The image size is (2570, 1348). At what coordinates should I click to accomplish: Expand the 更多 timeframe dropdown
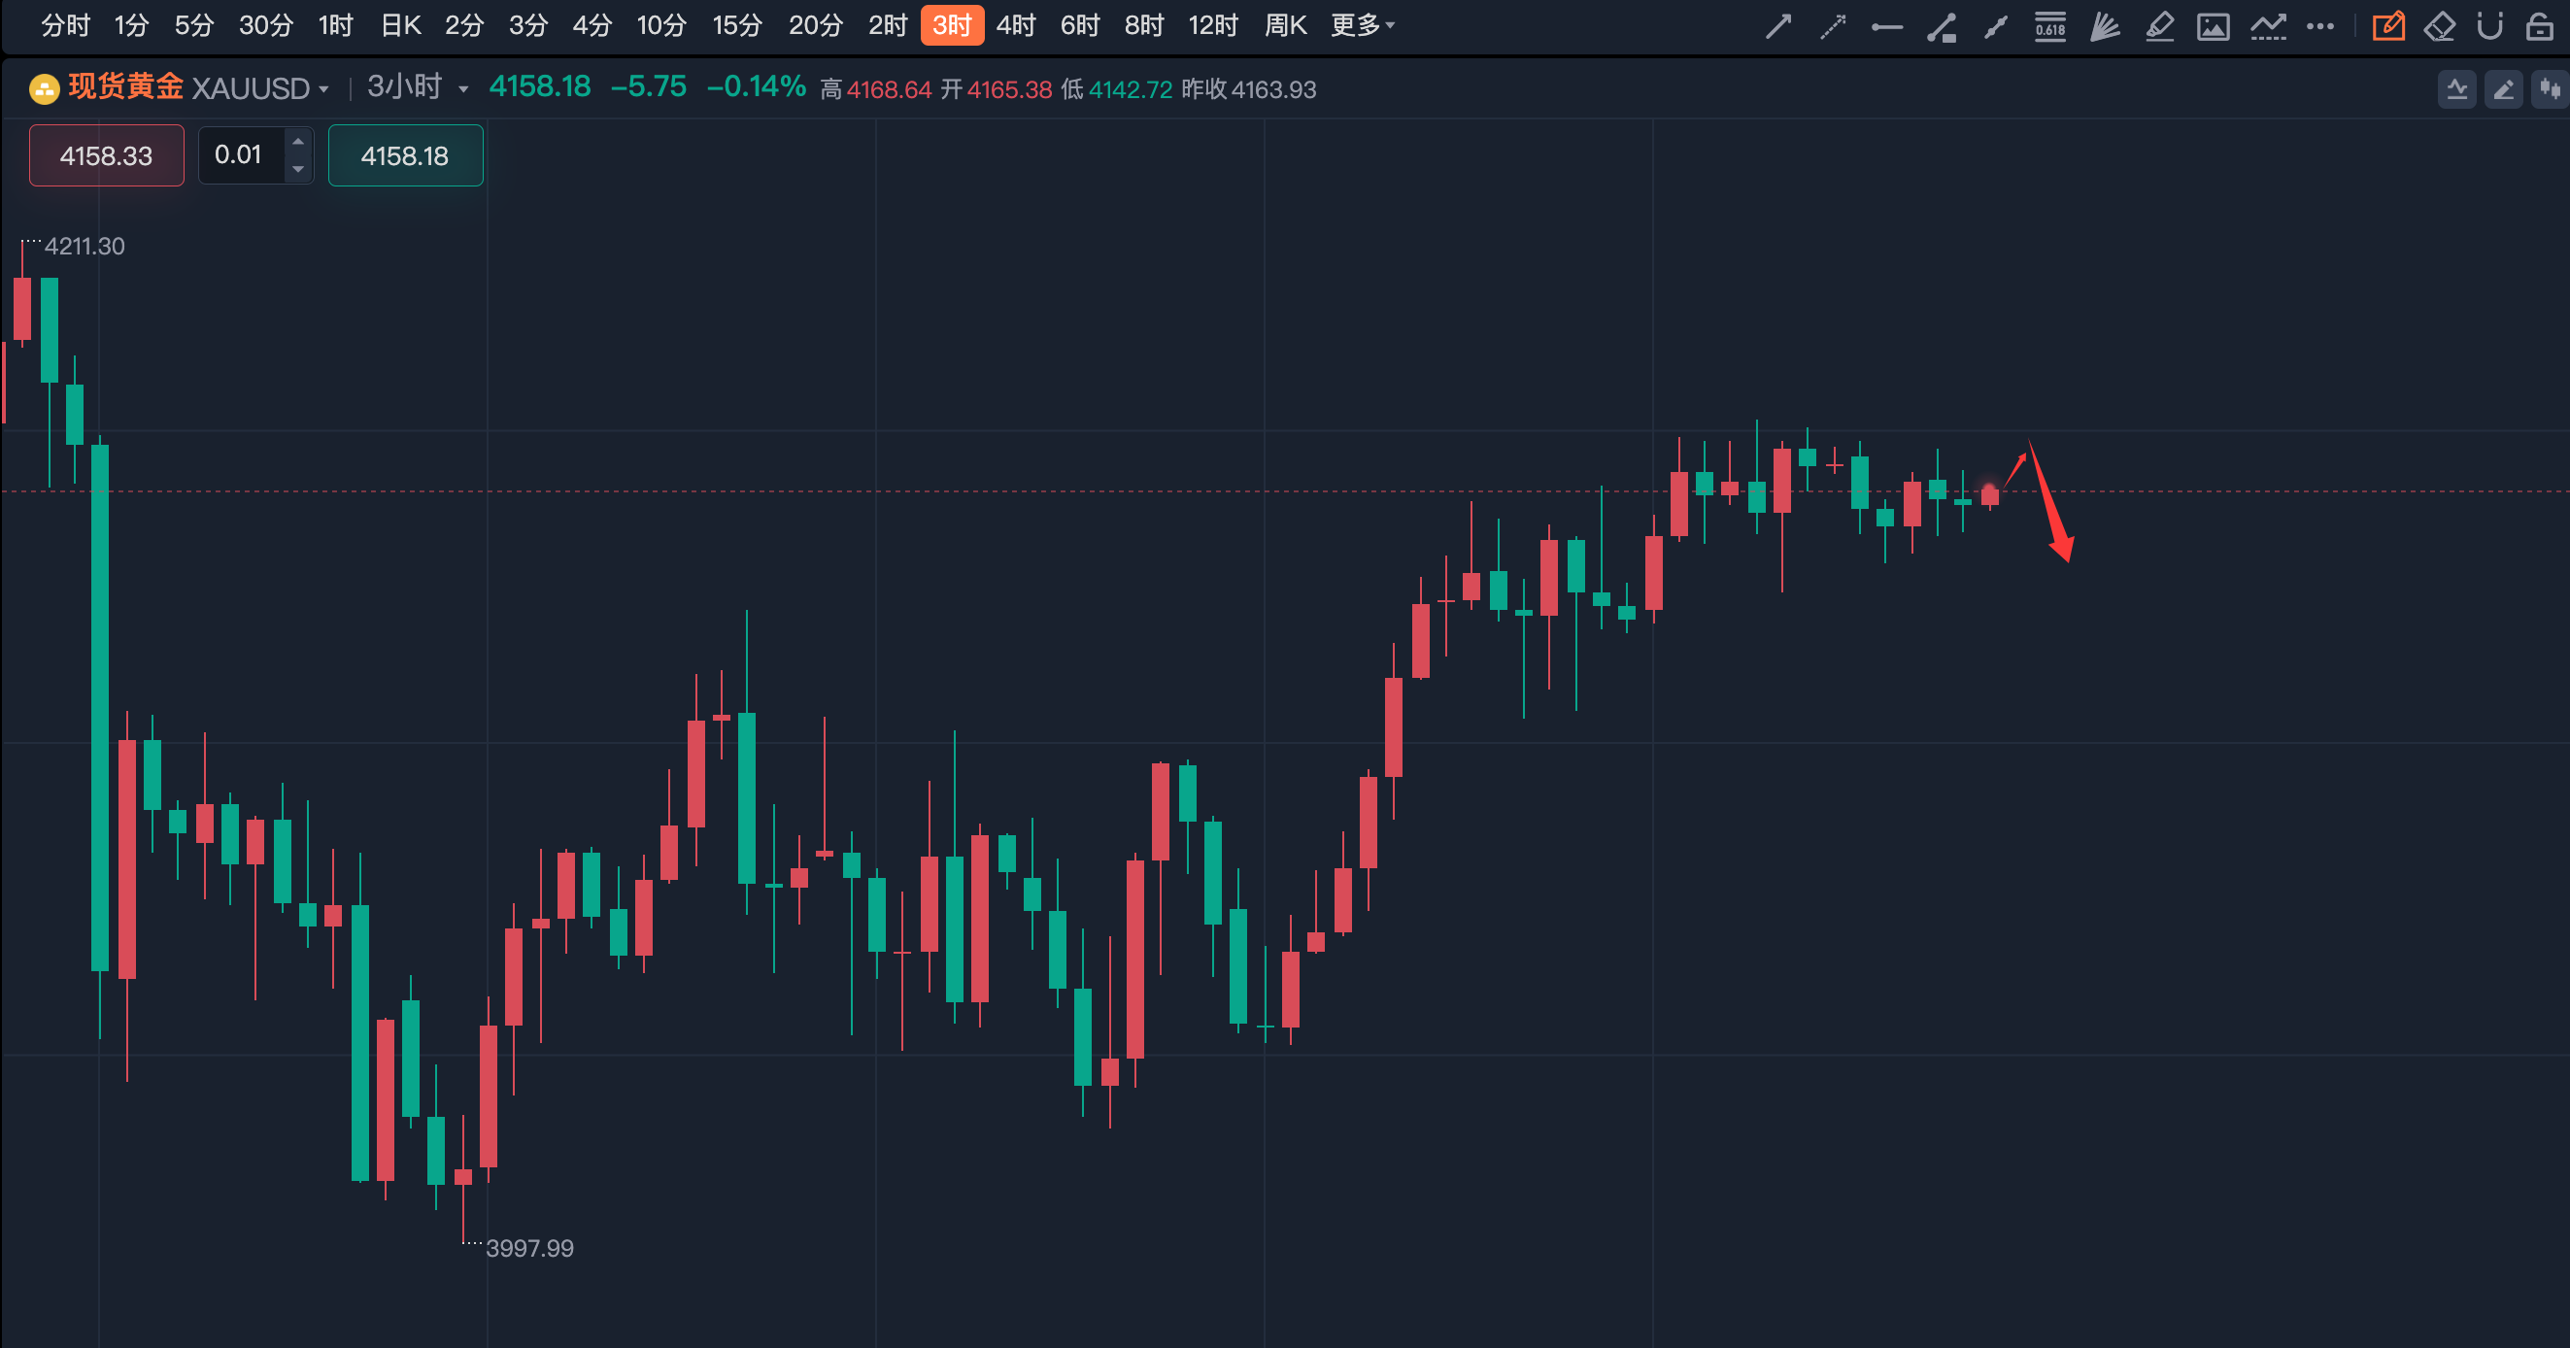pyautogui.click(x=1362, y=25)
